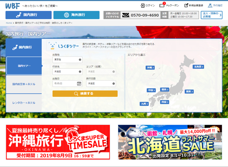This screenshot has height=167, width=228.
Task: Click the 出発日 date input field
Action: click(x=67, y=83)
